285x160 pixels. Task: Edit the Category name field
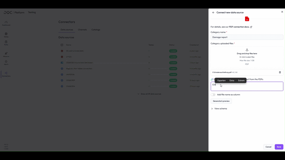tap(247, 37)
